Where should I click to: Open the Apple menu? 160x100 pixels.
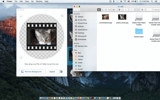click(x=3, y=1)
